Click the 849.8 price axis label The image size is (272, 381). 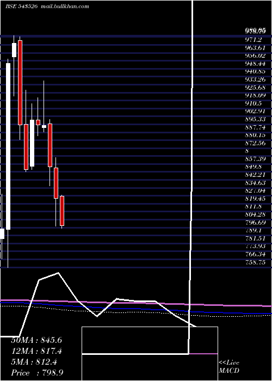[x=254, y=167]
